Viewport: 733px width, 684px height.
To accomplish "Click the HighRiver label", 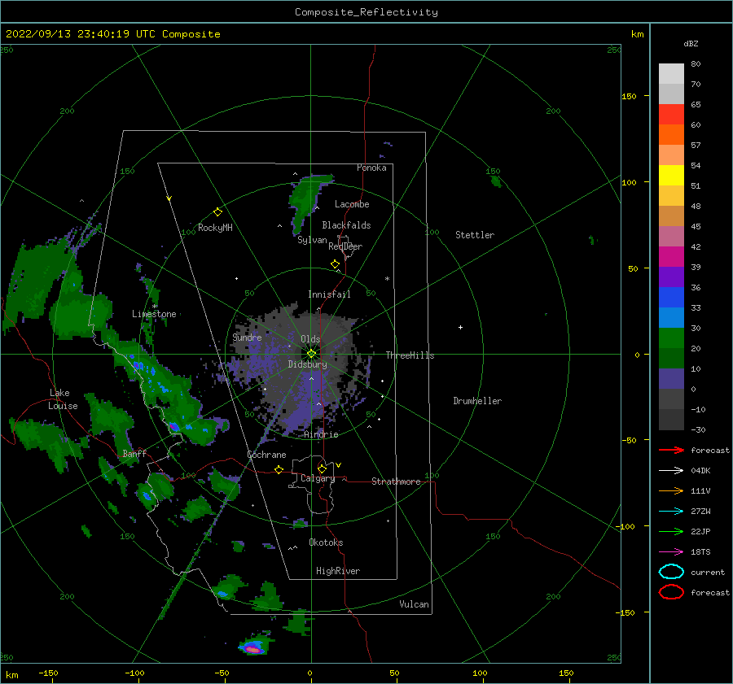I will pyautogui.click(x=338, y=571).
